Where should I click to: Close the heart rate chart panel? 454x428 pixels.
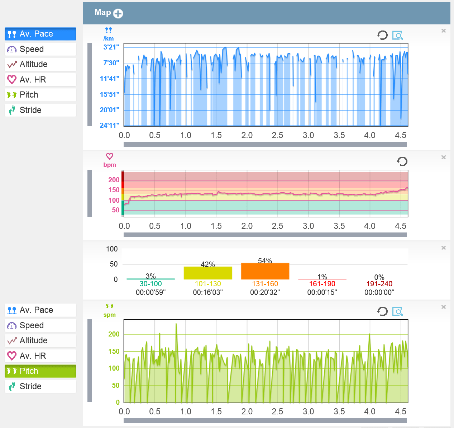click(x=444, y=157)
